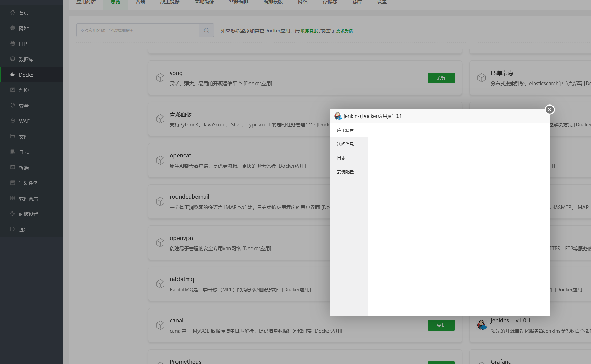Click the search magnifier button

click(206, 30)
